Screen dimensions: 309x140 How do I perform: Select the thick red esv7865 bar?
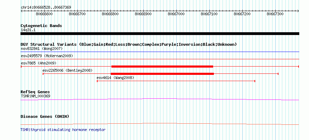(162, 67)
